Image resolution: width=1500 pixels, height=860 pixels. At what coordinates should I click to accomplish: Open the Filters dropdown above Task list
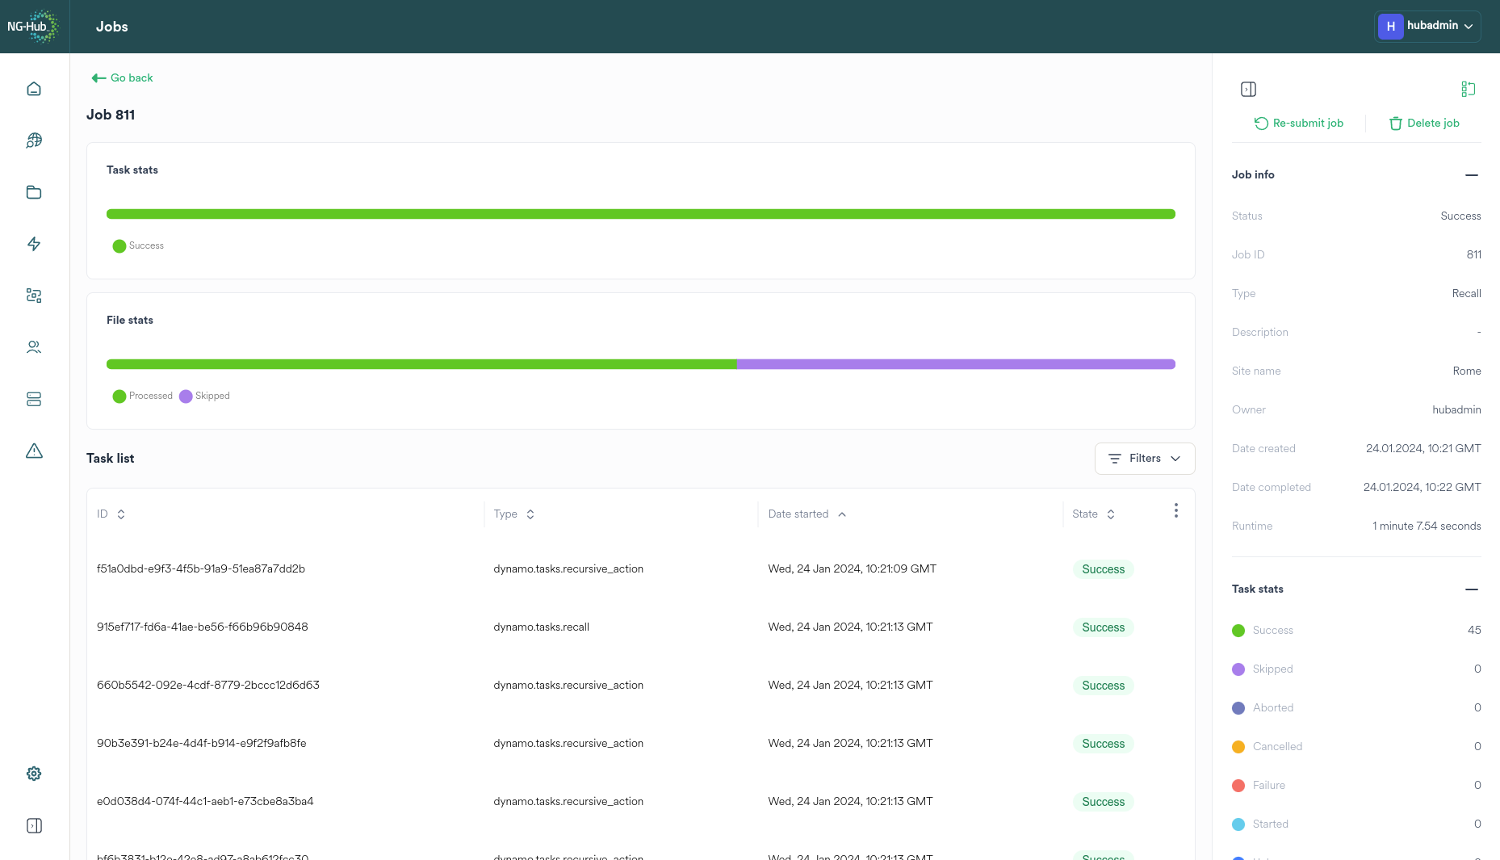point(1145,458)
